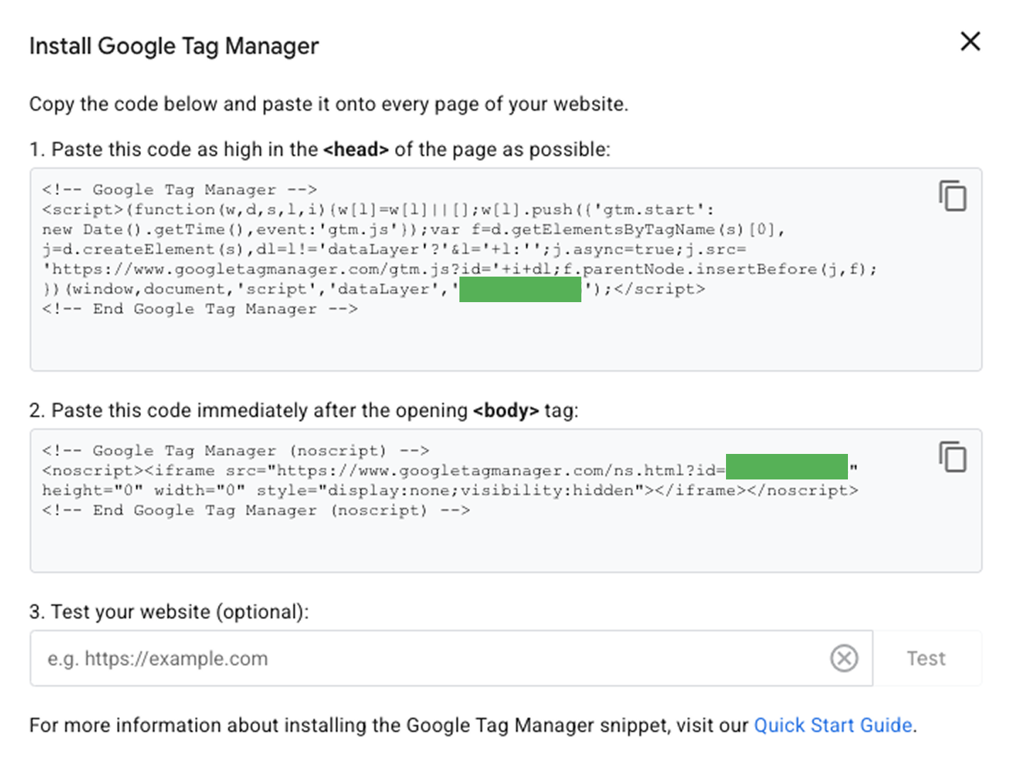Copy the head script snippet

point(953,196)
